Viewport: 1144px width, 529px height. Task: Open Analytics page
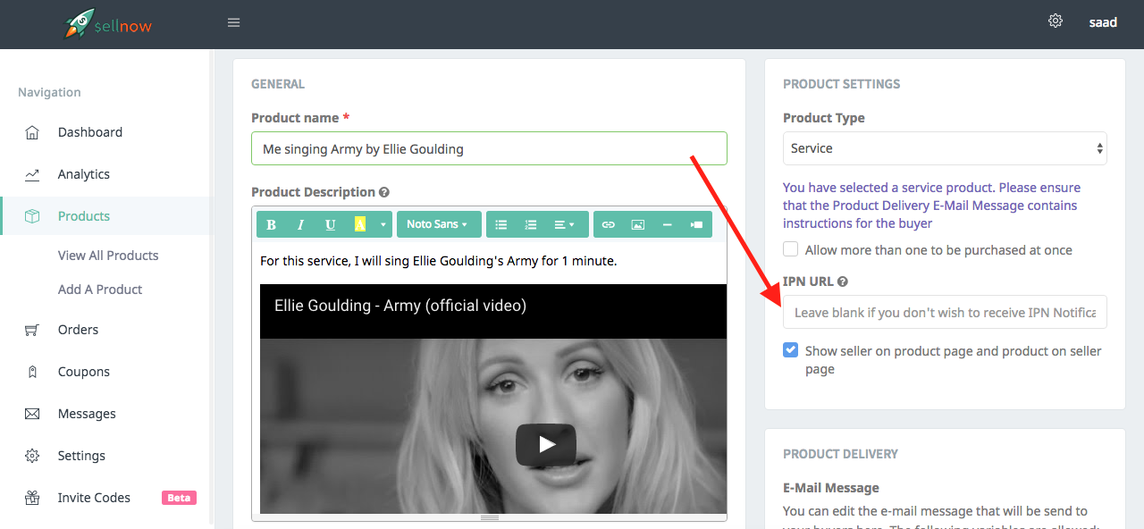[84, 174]
